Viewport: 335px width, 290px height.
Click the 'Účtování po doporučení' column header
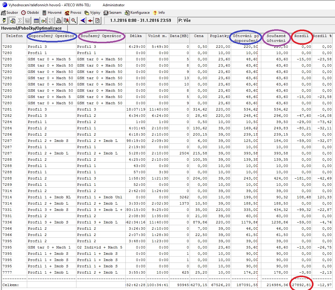(x=246, y=38)
